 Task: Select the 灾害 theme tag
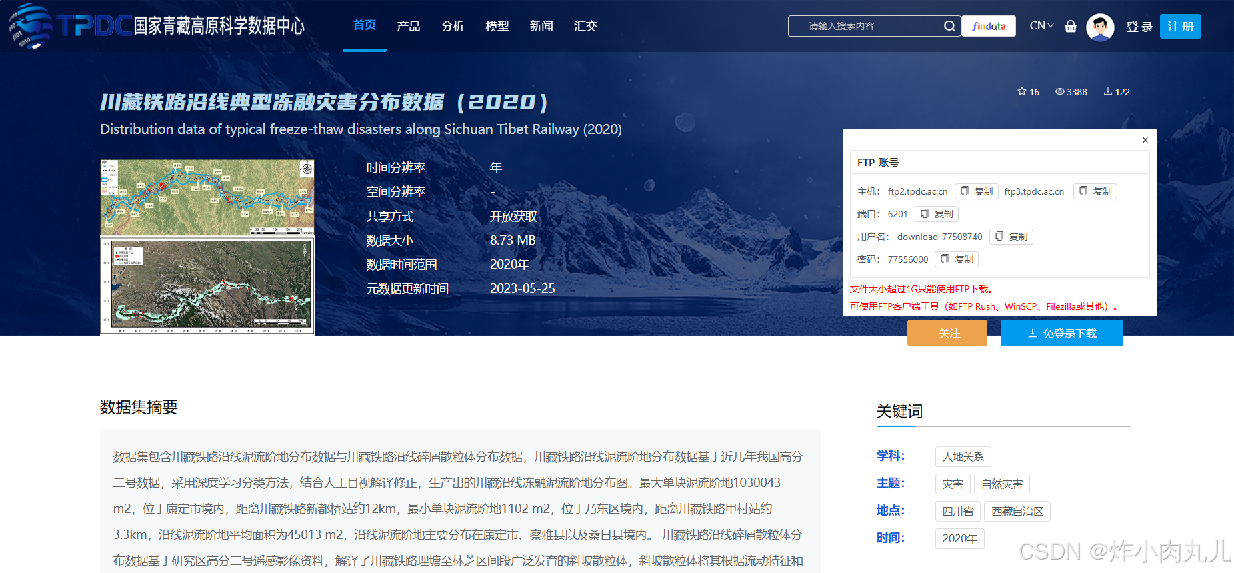953,484
